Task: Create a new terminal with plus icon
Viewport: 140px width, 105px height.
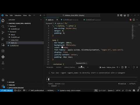Action: tap(117, 67)
